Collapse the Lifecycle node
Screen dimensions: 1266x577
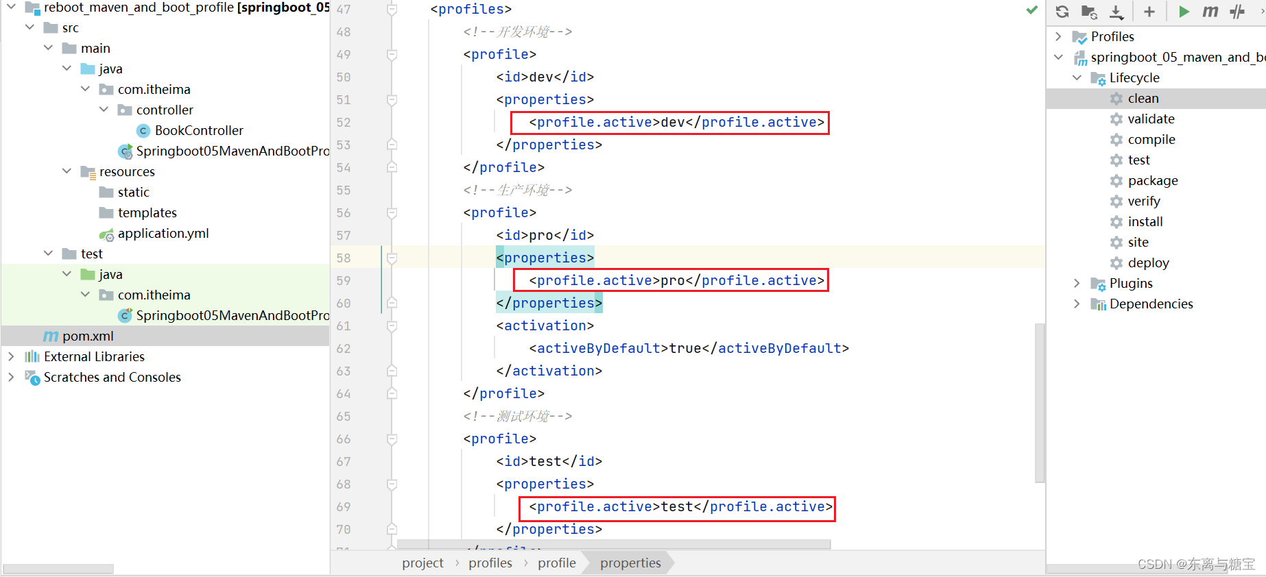(1077, 77)
